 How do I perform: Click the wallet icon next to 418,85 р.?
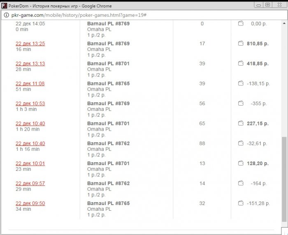click(x=241, y=64)
